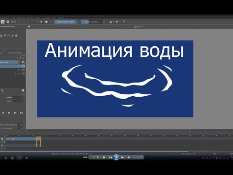
Task: Toggle visibility of first timeline layer
Action: tap(2, 139)
